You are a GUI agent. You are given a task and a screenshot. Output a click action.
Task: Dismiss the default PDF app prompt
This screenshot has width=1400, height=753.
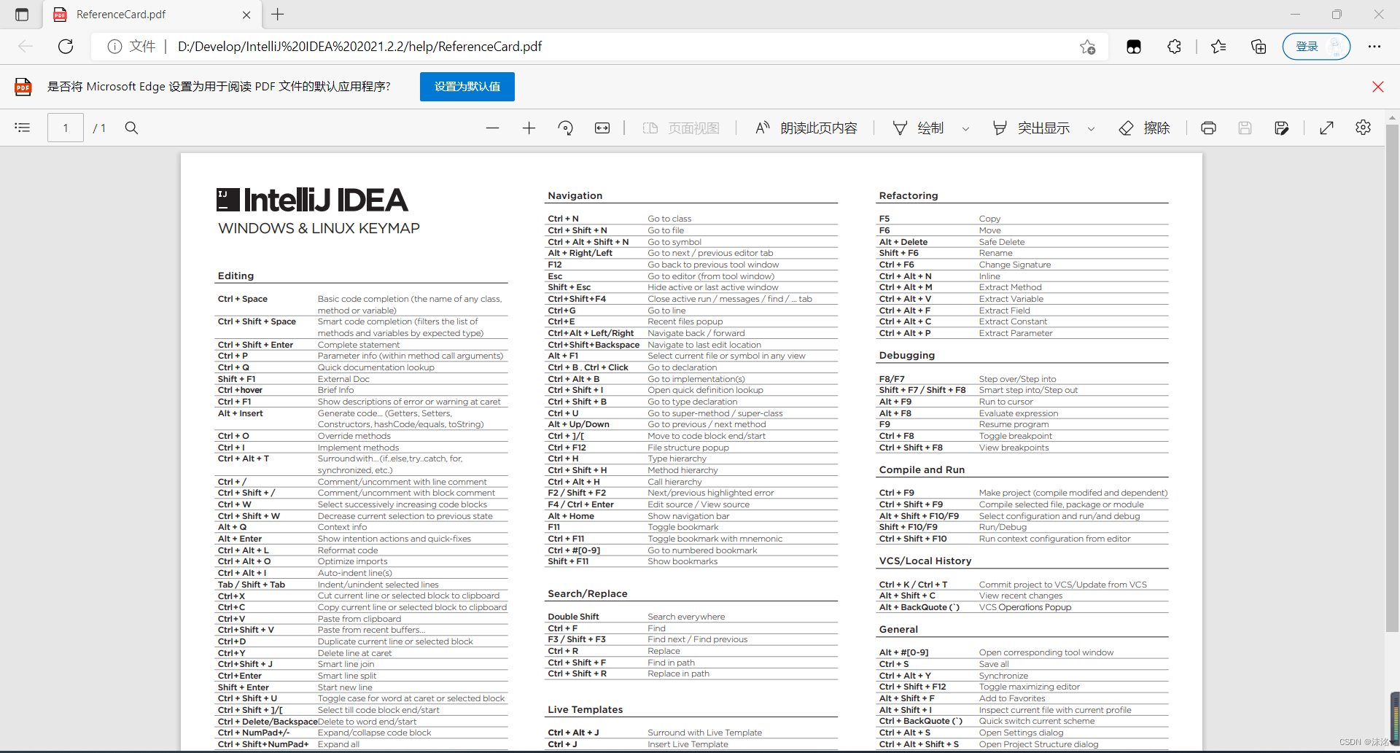pos(1378,87)
